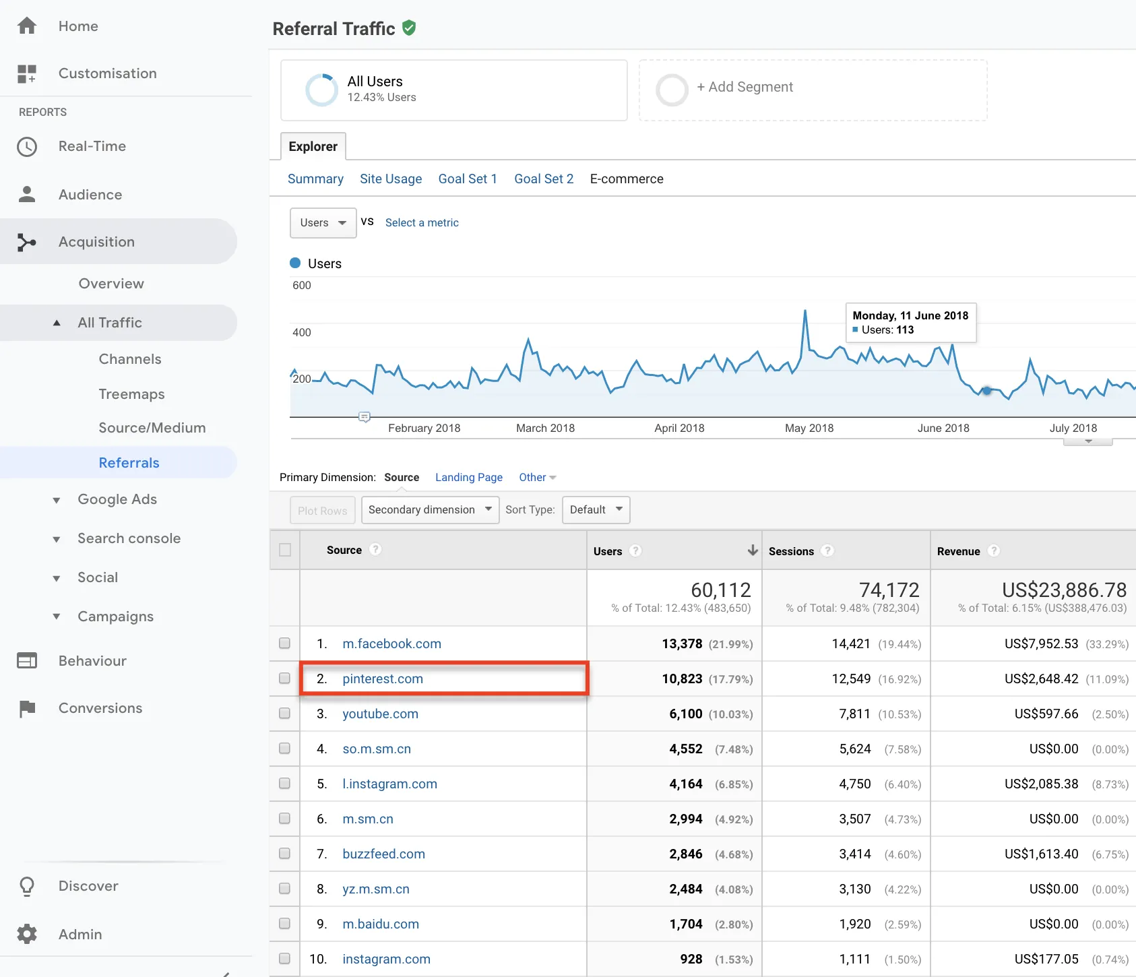This screenshot has height=977, width=1136.
Task: Open the m.sm.cn source link
Action: pyautogui.click(x=368, y=819)
